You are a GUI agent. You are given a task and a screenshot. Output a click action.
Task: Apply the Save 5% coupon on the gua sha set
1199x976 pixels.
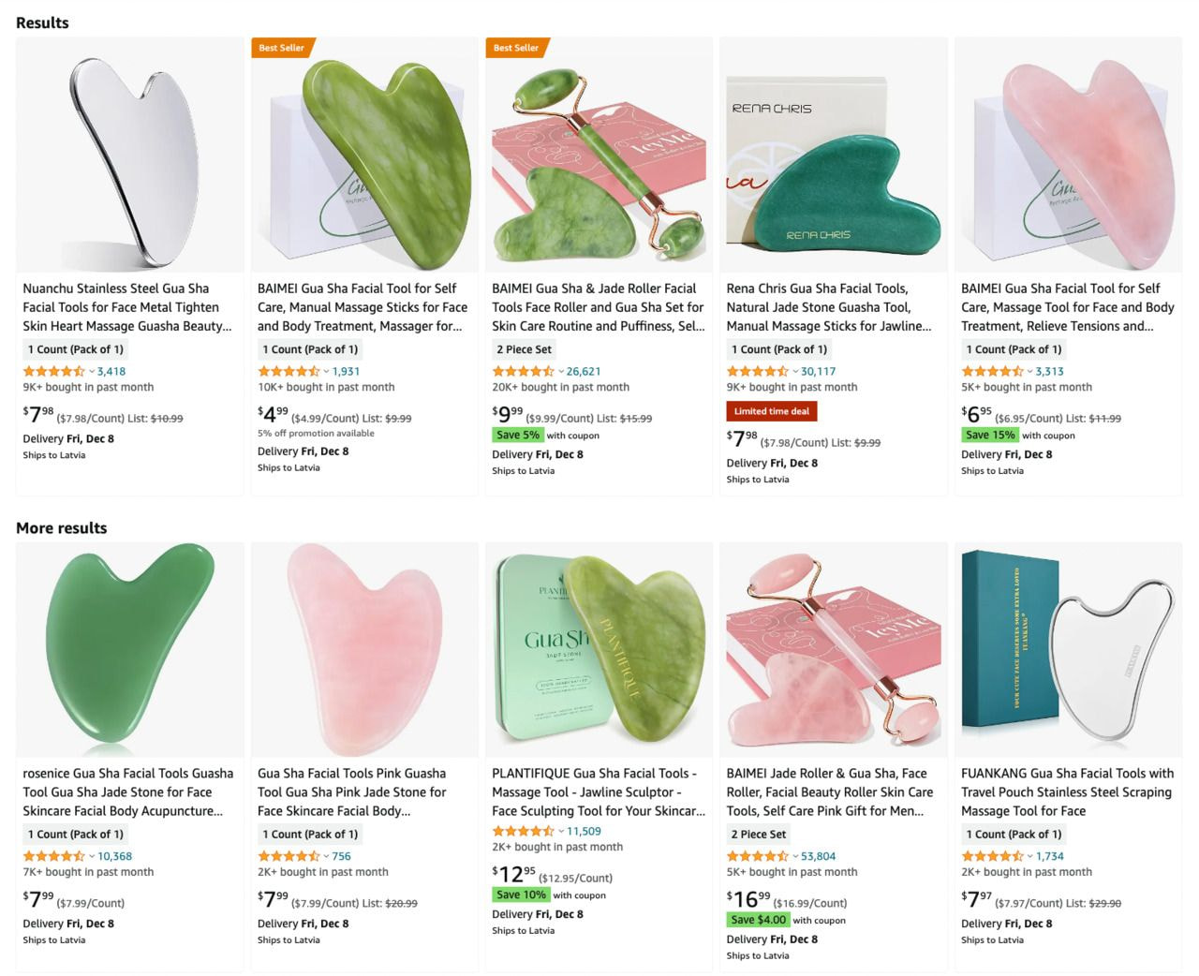pyautogui.click(x=519, y=435)
